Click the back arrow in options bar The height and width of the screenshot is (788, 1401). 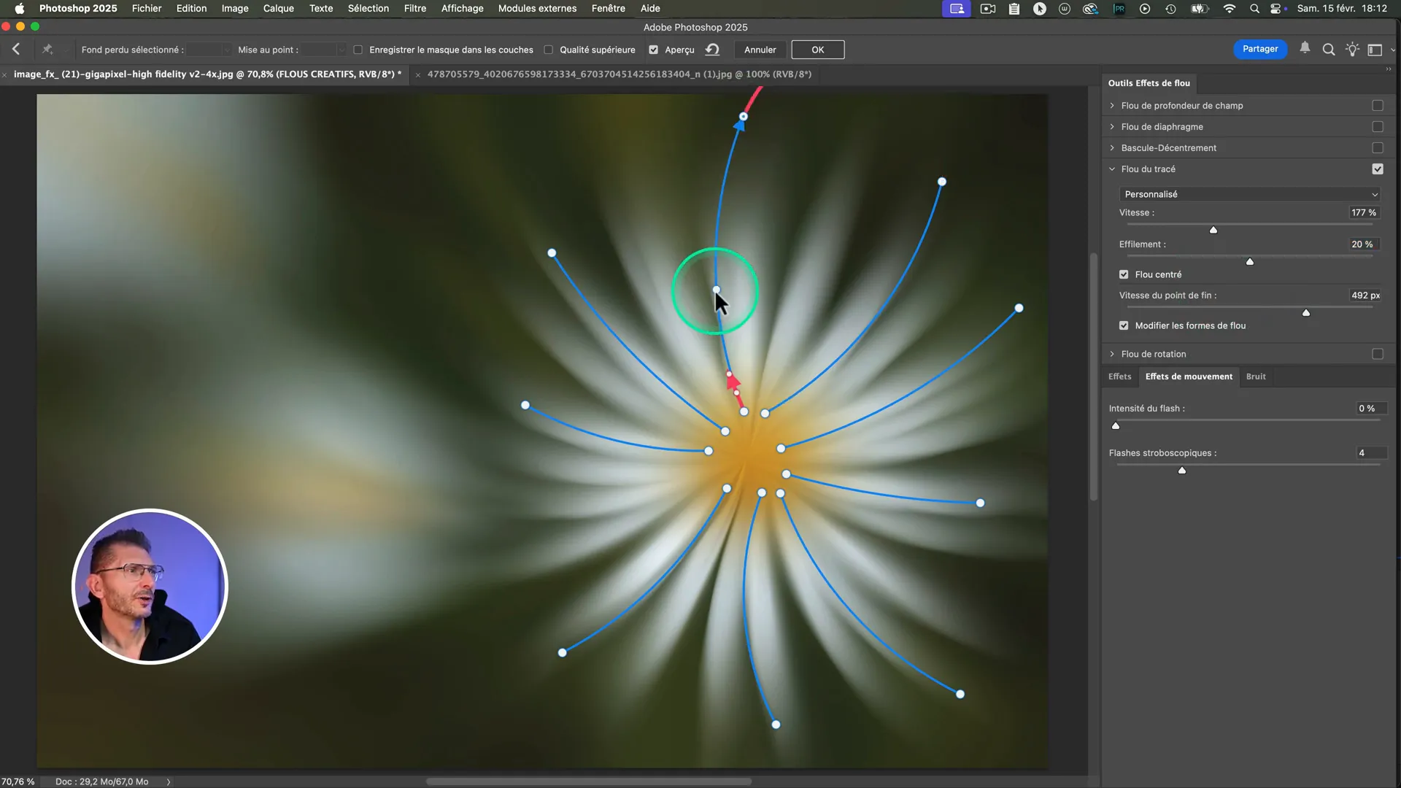pos(16,50)
